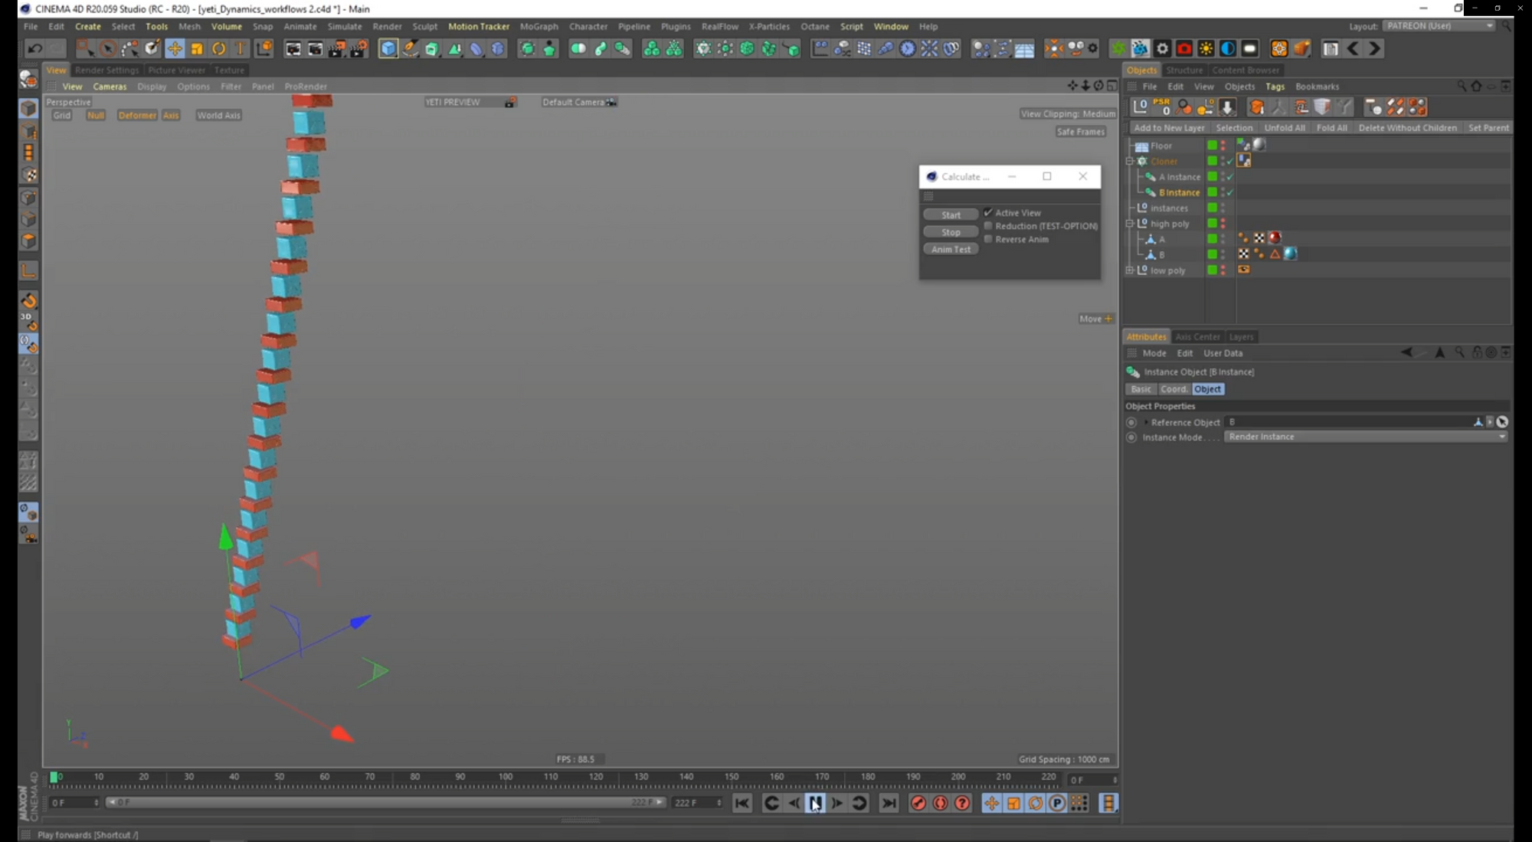Toggle Position keyframe icon in timeline bar

992,803
